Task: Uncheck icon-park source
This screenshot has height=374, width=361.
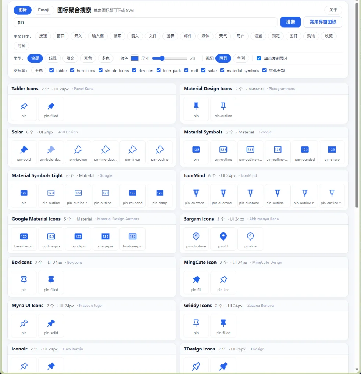Action: (x=158, y=70)
